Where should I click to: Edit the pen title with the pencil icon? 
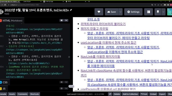point(71,10)
